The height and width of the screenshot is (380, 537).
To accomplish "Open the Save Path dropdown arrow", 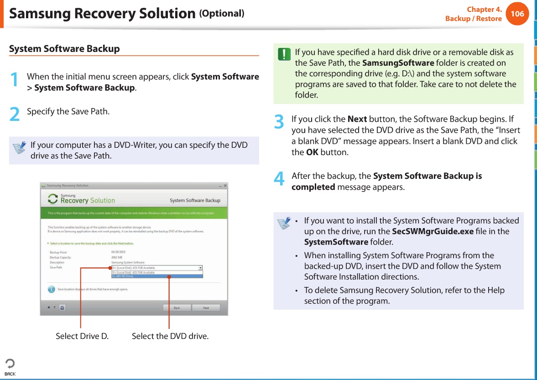I will pos(200,268).
